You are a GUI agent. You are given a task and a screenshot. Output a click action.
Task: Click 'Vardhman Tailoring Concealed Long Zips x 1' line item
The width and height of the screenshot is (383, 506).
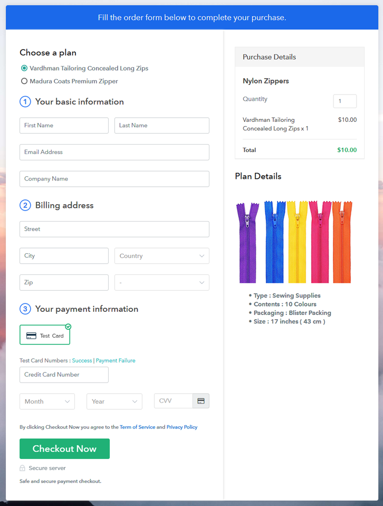275,124
